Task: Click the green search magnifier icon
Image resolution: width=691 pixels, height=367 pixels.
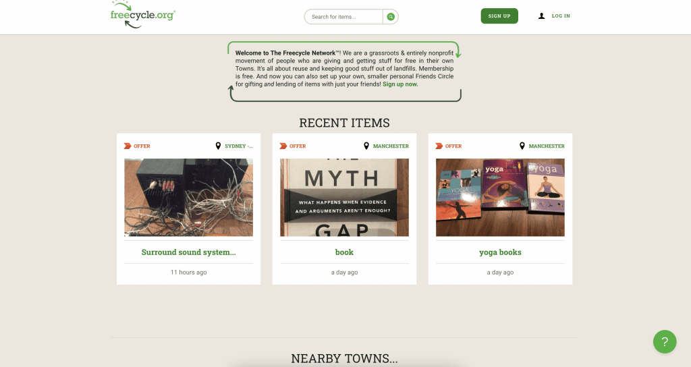Action: (x=391, y=17)
